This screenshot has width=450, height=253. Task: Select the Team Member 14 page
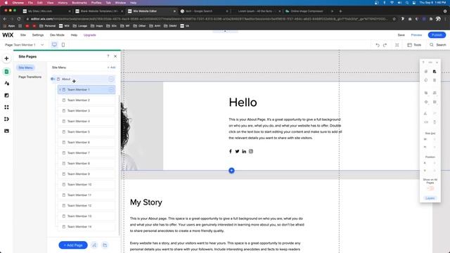(x=86, y=227)
